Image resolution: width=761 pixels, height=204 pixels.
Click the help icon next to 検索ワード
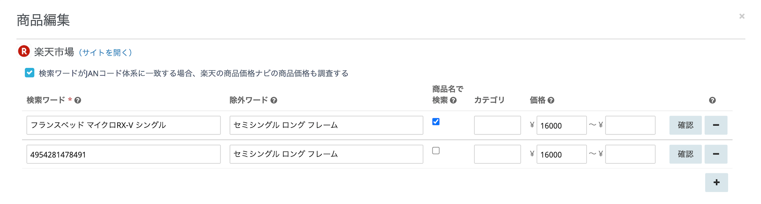[x=78, y=100]
